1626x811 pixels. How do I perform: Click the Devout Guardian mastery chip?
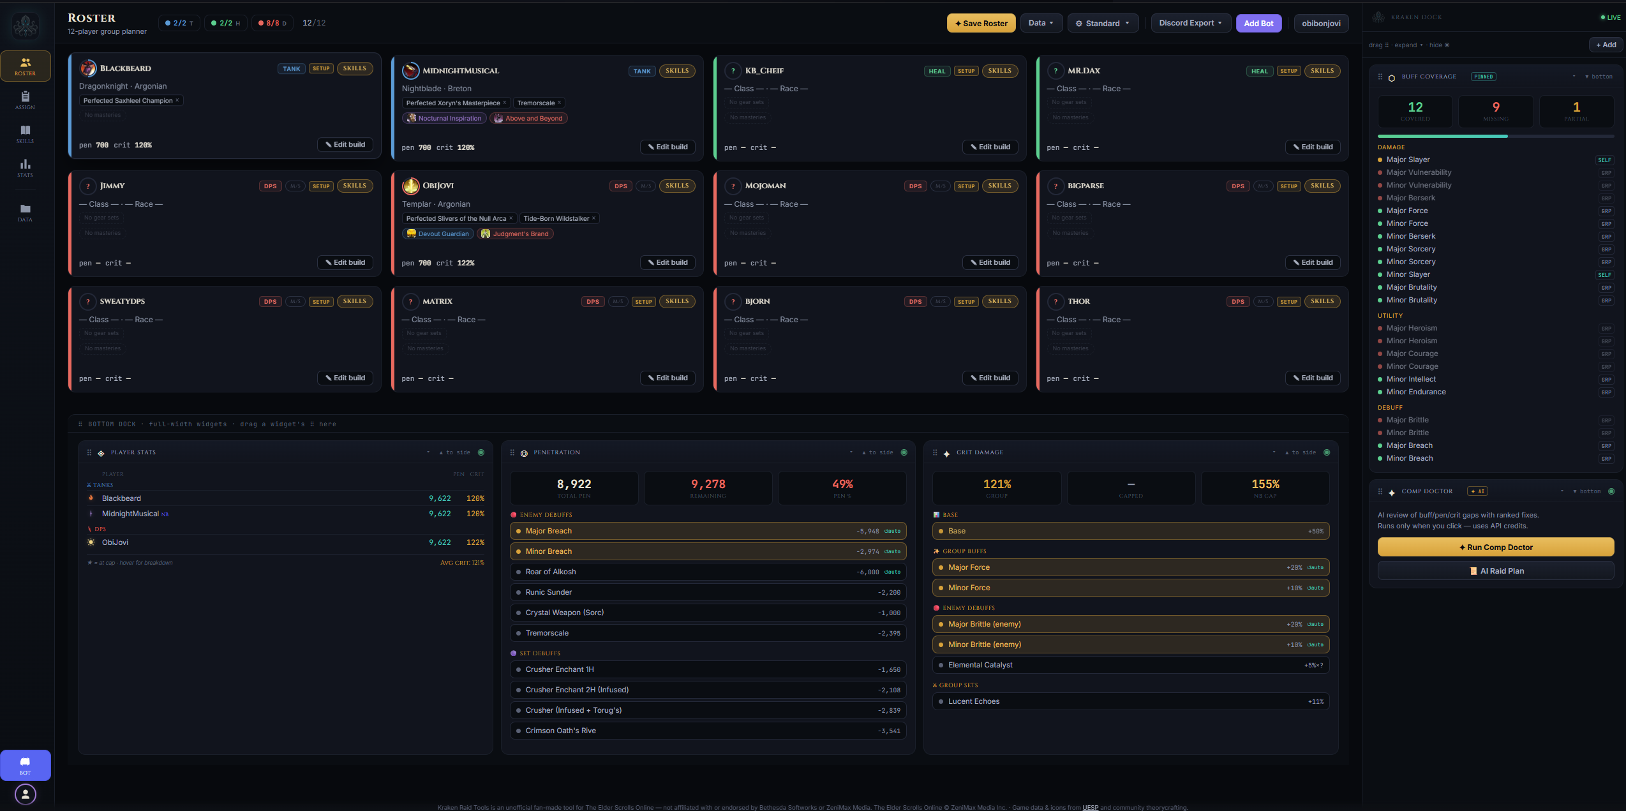[438, 234]
